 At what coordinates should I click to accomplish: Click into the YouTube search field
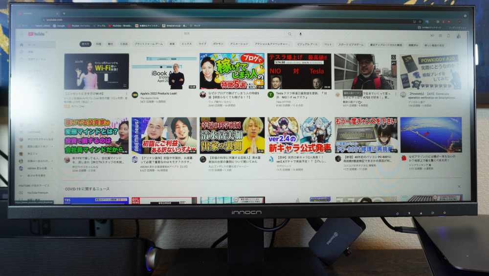(235, 34)
